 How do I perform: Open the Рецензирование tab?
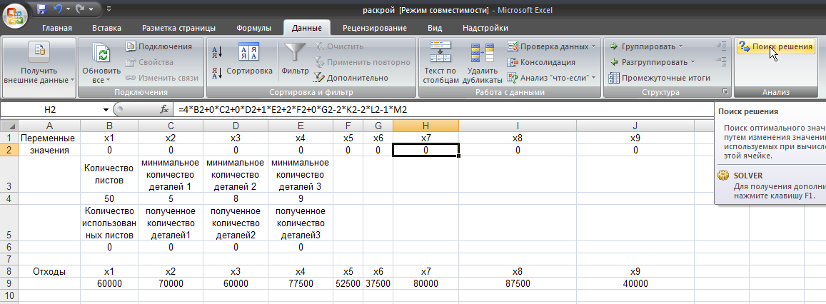(375, 28)
